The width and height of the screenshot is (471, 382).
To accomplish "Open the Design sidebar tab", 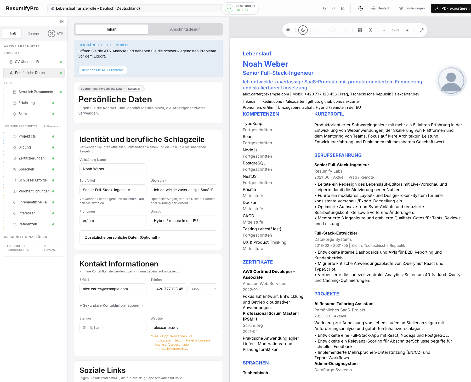I will (33, 33).
